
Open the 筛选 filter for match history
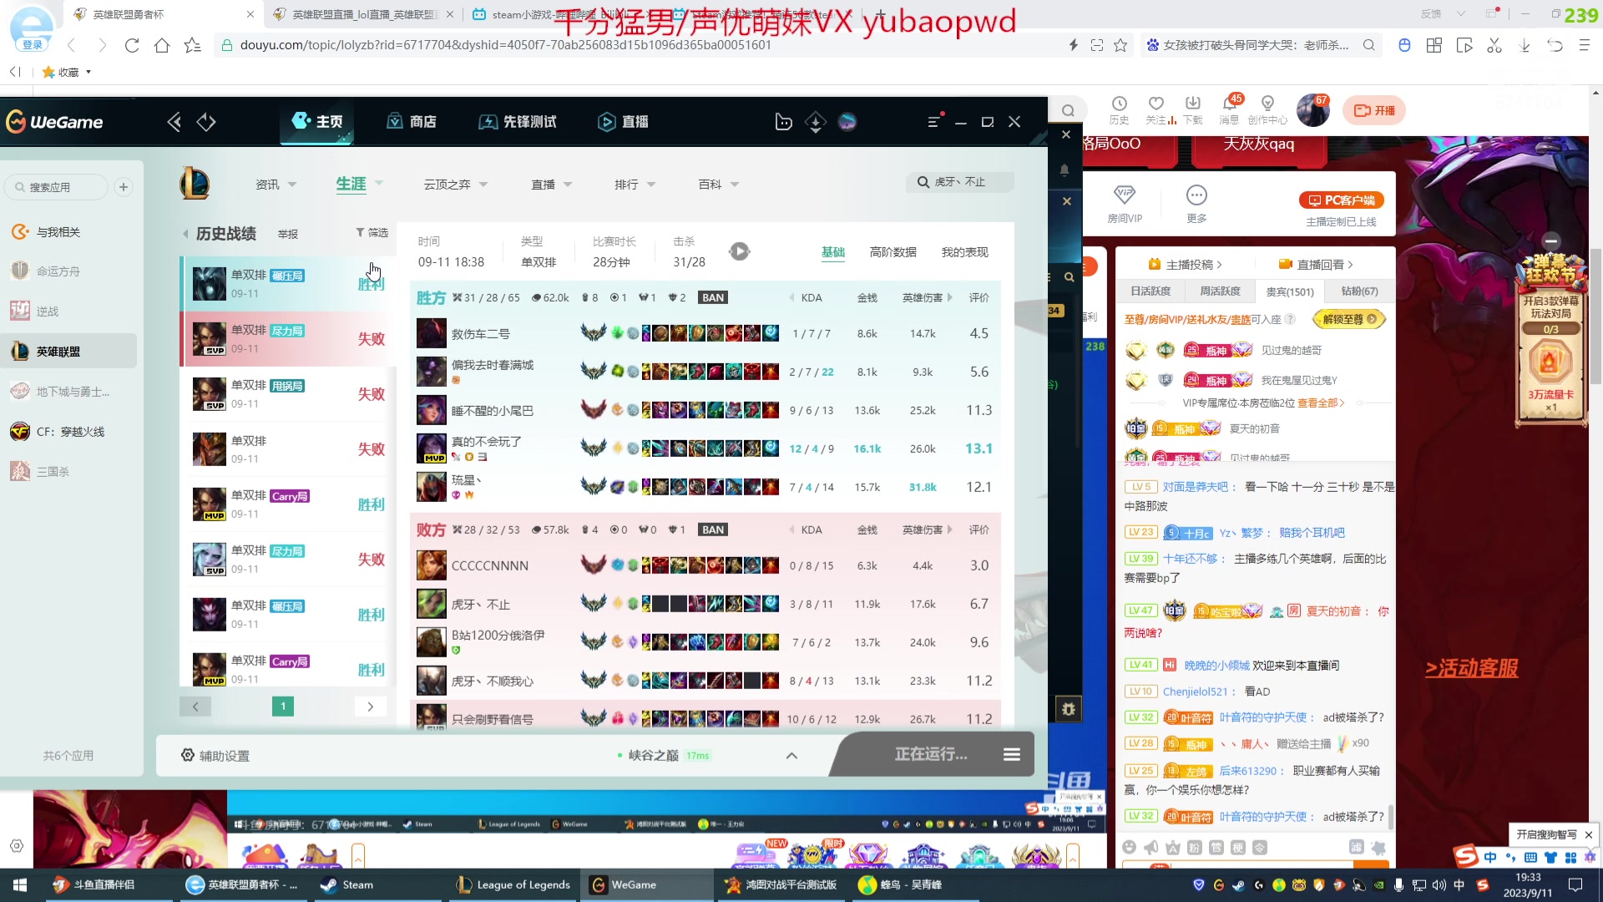[372, 233]
